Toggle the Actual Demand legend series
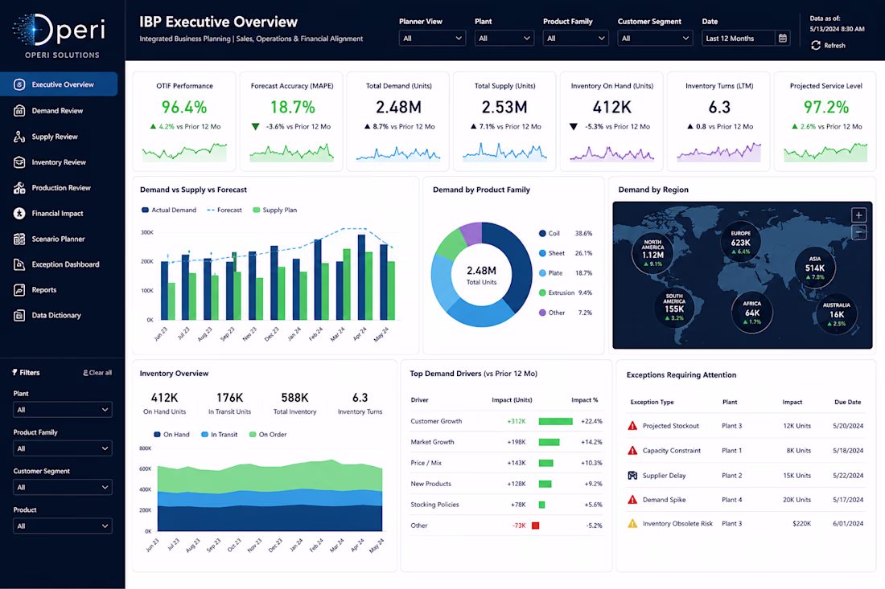The height and width of the screenshot is (589, 885). 169,210
